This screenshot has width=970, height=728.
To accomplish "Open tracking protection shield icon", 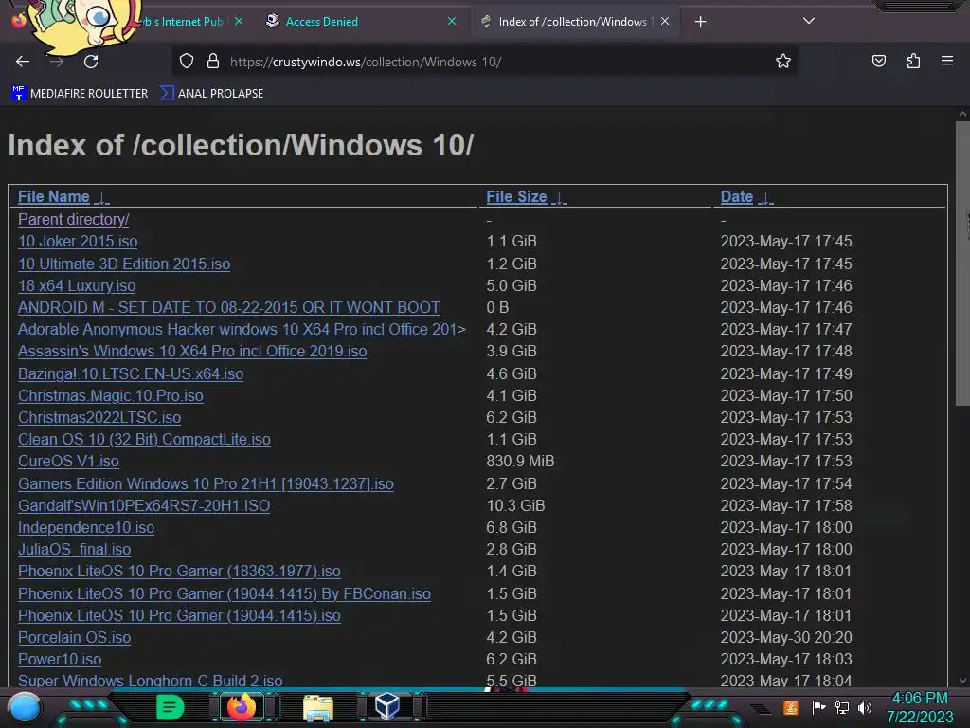I will click(x=187, y=62).
